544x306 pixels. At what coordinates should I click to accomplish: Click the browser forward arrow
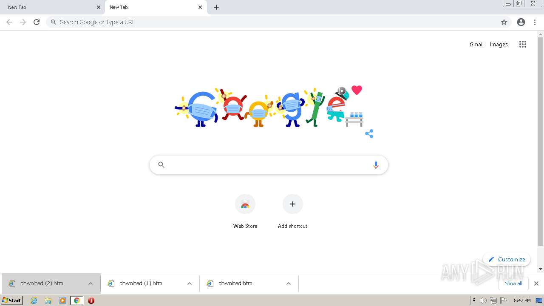23,22
